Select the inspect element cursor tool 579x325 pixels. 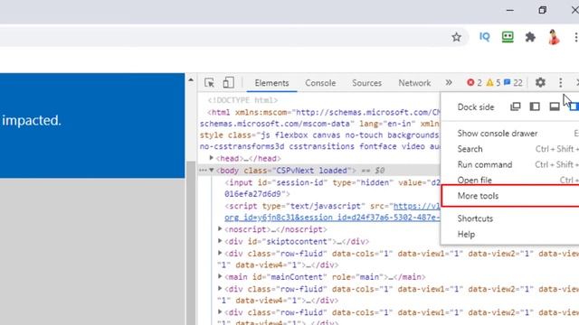(209, 82)
